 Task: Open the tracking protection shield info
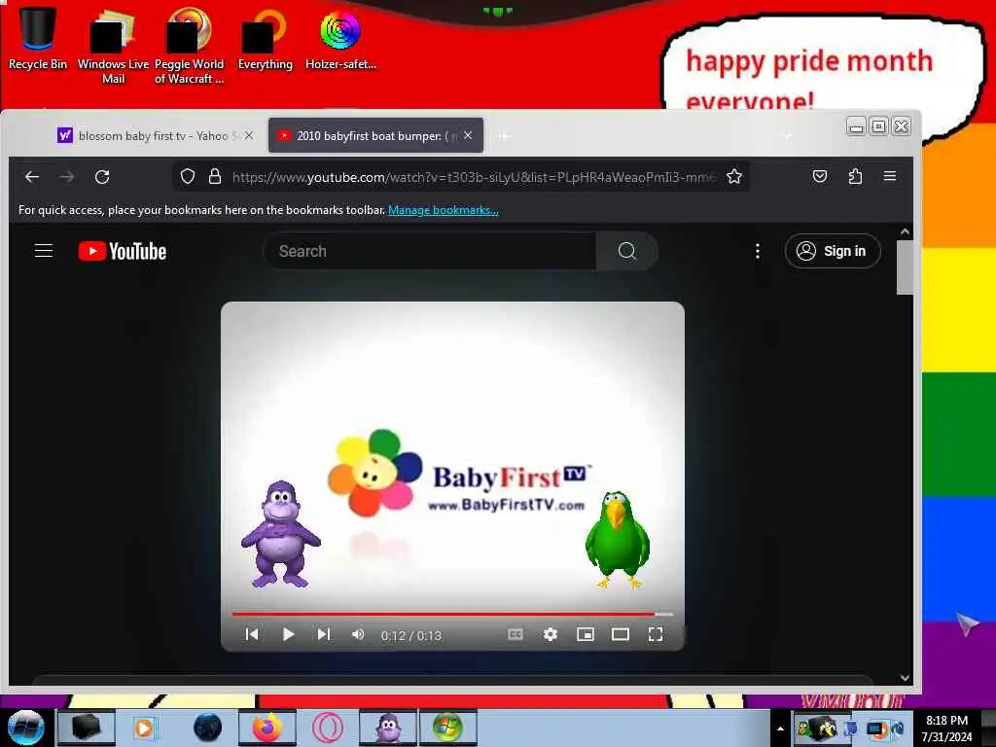[x=188, y=177]
